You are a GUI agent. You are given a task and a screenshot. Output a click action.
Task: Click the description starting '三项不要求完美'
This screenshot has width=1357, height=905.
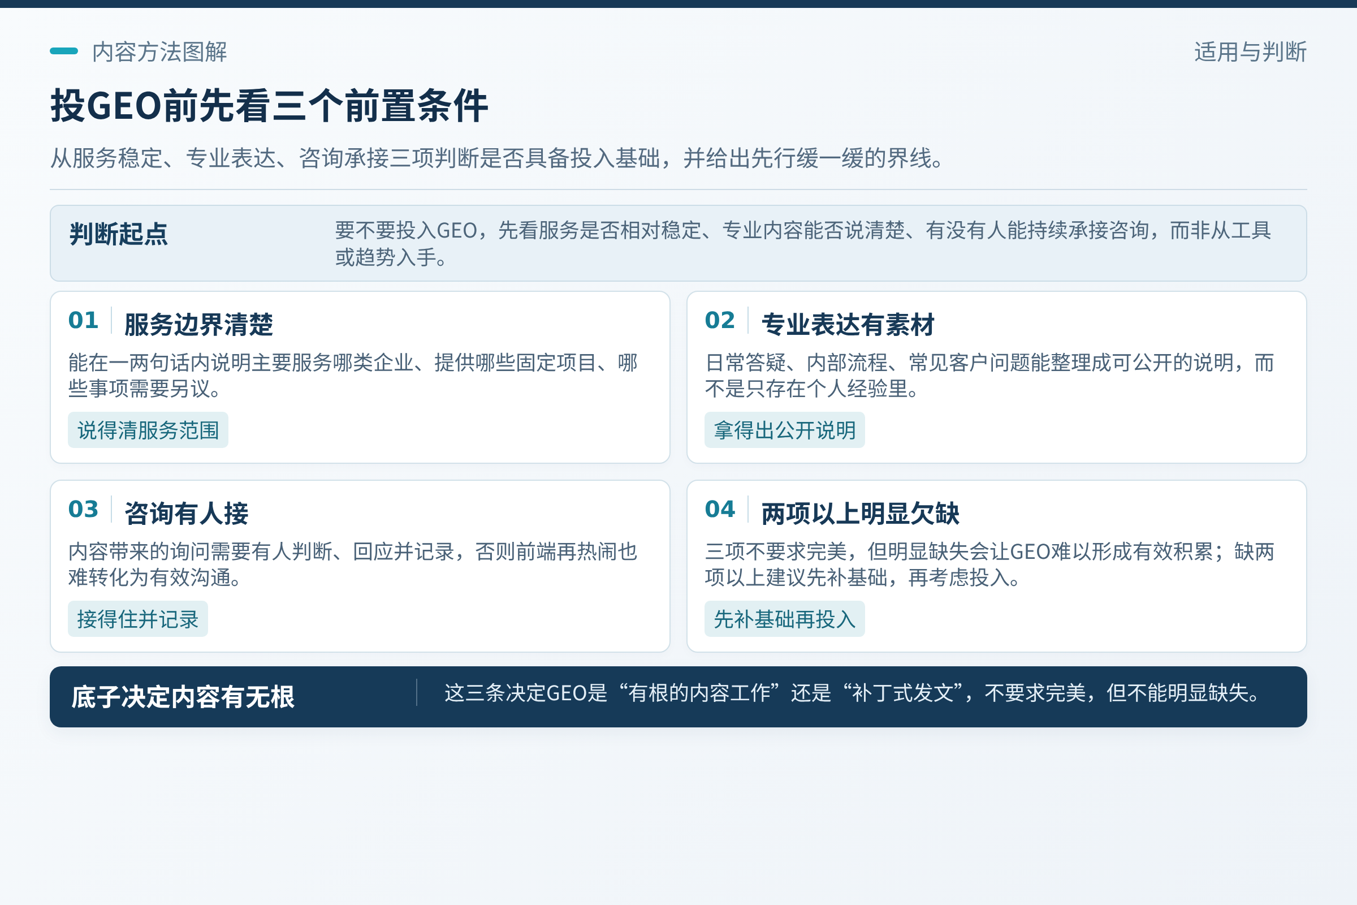[989, 564]
